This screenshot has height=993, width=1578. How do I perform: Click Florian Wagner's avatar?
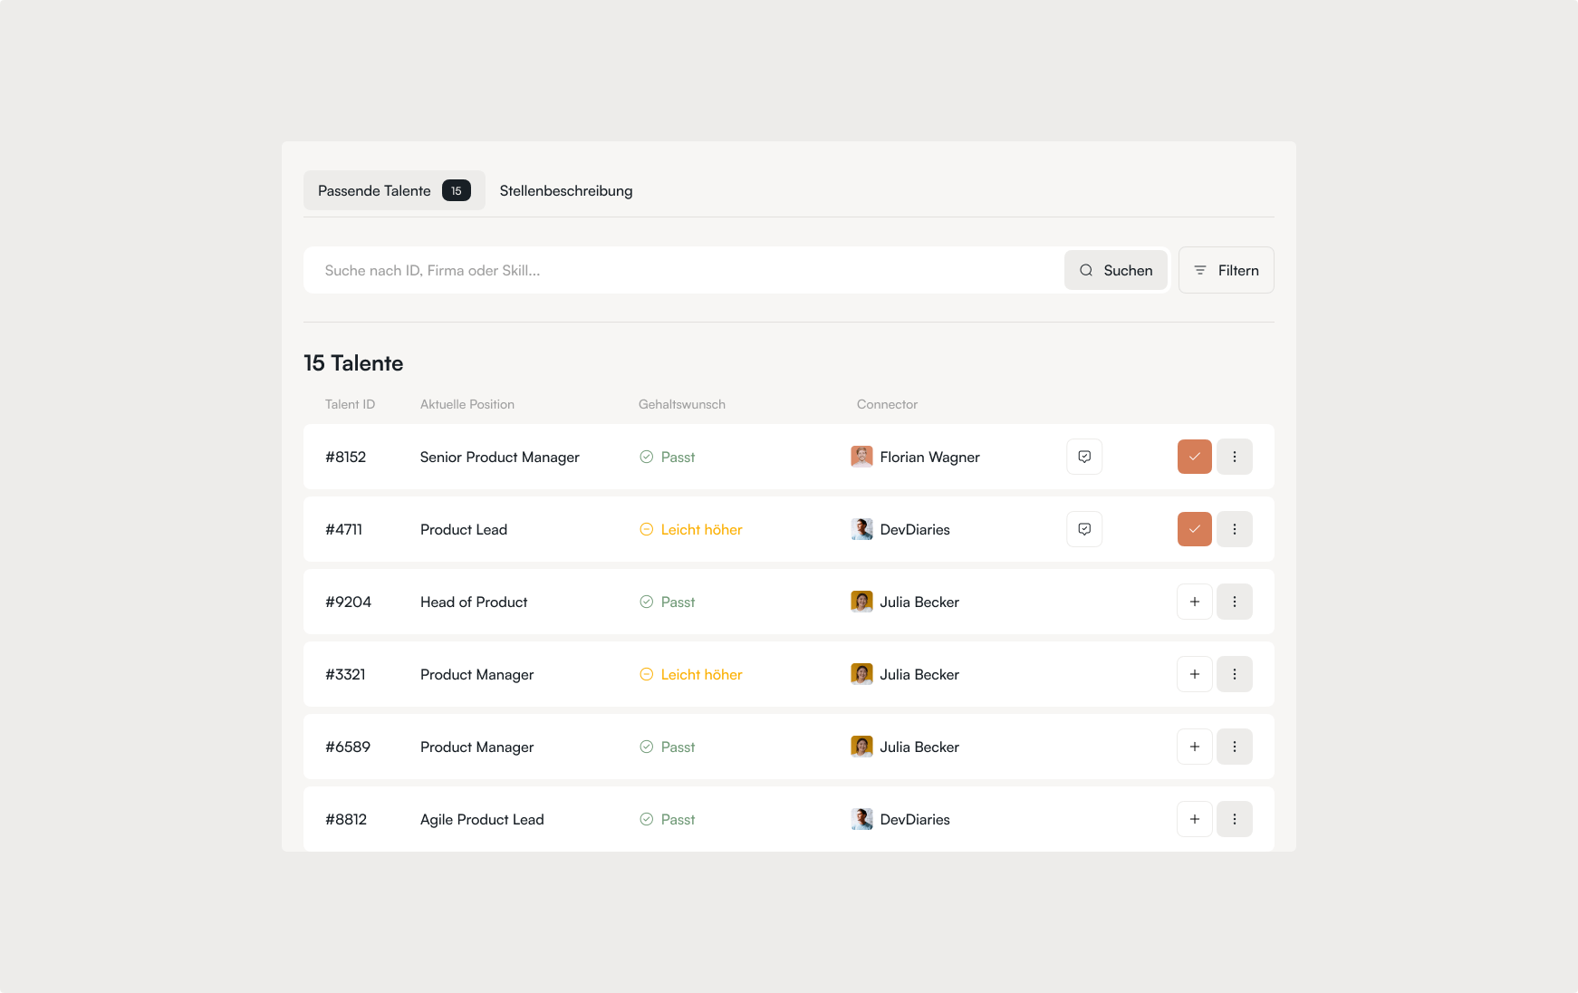tap(861, 457)
